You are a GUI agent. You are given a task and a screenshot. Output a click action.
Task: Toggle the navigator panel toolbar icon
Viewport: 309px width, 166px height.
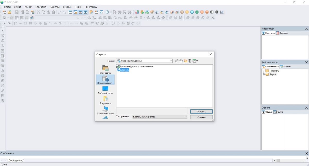[85, 12]
